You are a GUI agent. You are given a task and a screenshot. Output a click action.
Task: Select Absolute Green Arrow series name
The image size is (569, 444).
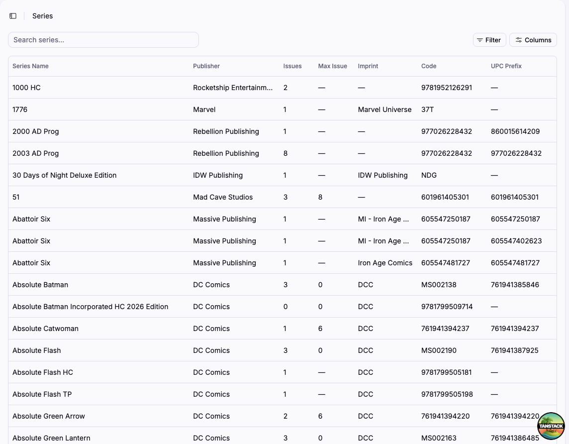click(x=49, y=416)
